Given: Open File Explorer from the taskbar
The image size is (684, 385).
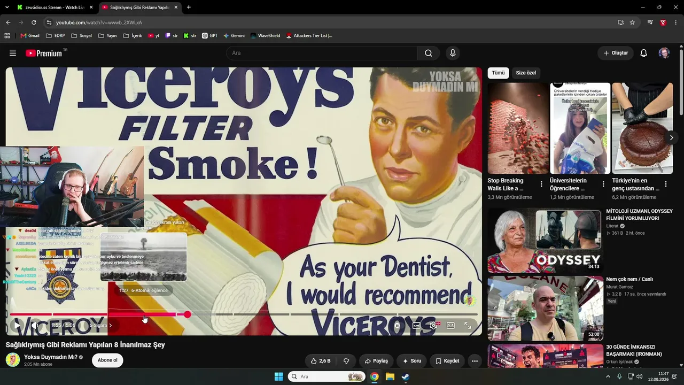Looking at the screenshot, I should pyautogui.click(x=390, y=376).
